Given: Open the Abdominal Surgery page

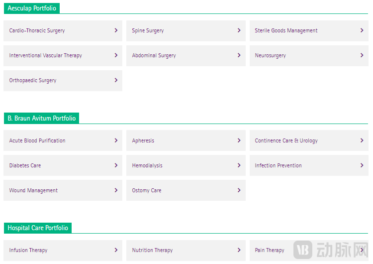Looking at the screenshot, I should pos(154,56).
